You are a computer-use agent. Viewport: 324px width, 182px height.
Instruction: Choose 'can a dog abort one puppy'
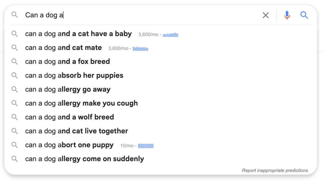point(69,145)
